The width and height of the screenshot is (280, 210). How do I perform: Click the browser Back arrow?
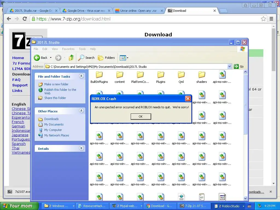[9, 19]
